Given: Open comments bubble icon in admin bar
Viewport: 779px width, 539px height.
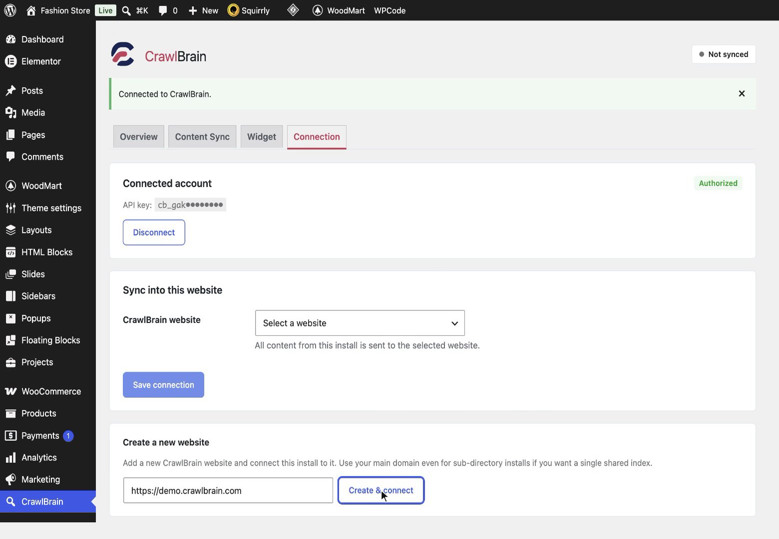Looking at the screenshot, I should click(163, 10).
